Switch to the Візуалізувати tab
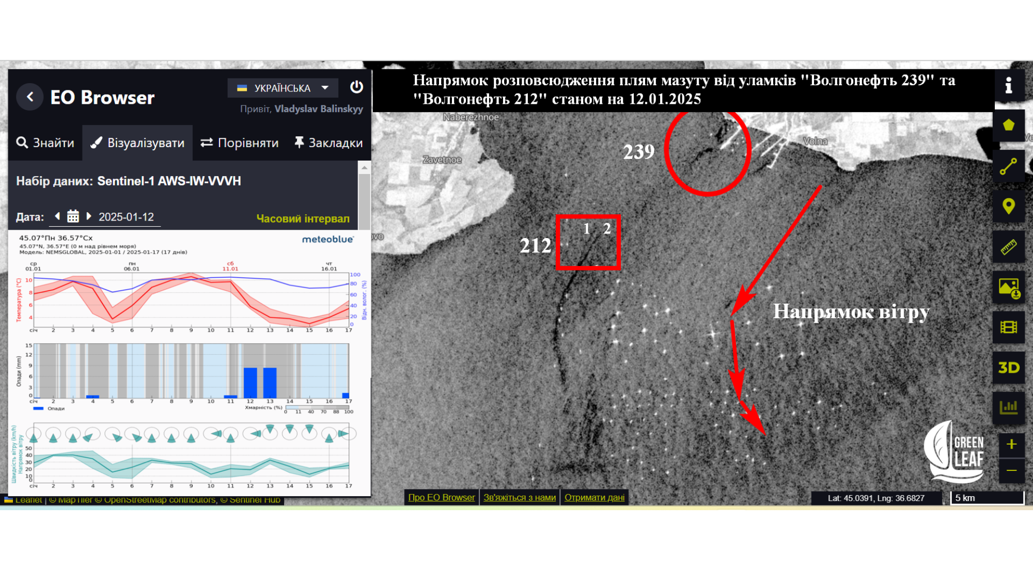The height and width of the screenshot is (568, 1033). (137, 143)
